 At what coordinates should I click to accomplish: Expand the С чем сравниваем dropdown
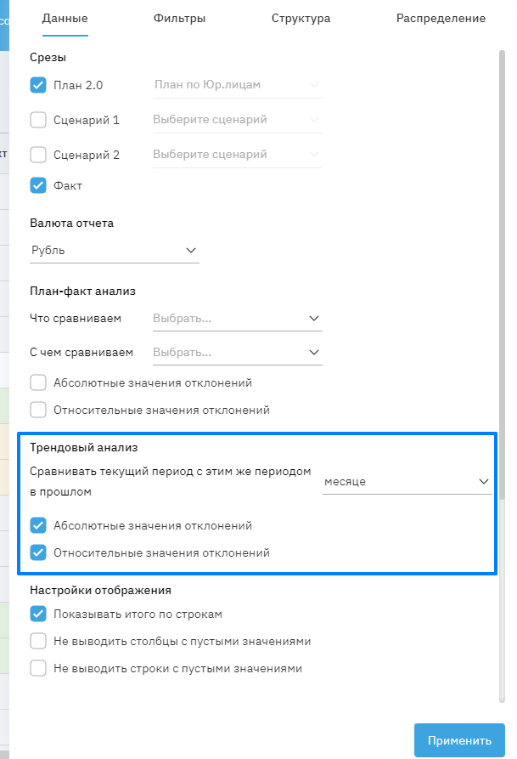point(237,352)
